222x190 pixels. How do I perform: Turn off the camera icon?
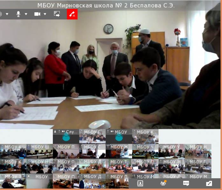coord(37,14)
